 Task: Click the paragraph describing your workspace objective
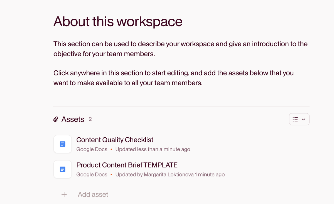[180, 49]
